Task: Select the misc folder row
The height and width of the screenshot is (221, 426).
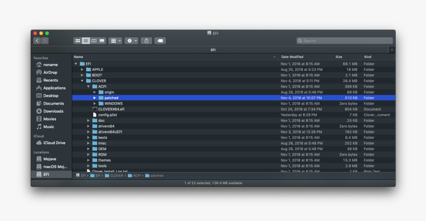Action: 234,143
